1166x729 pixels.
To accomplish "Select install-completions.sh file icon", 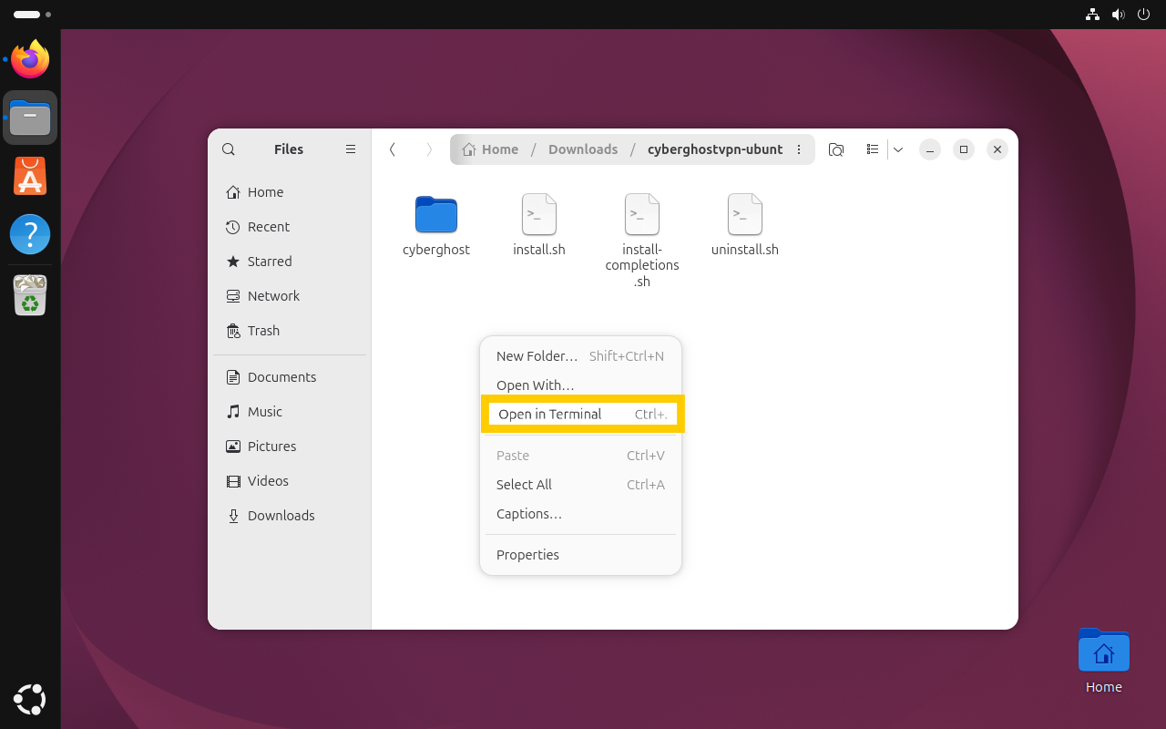I will [642, 215].
